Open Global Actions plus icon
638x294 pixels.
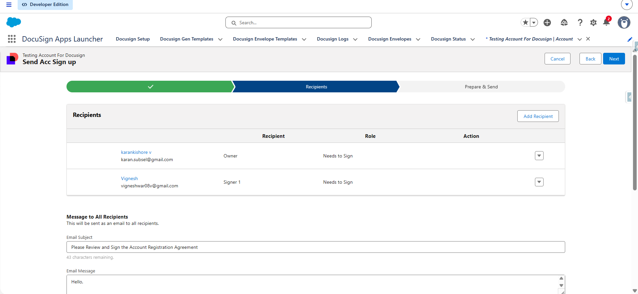[x=547, y=22]
